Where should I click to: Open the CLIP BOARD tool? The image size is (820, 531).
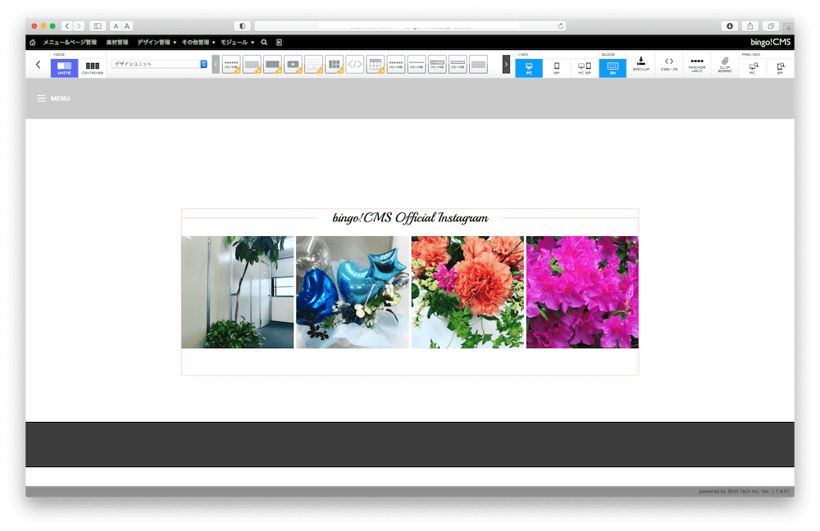coord(725,65)
